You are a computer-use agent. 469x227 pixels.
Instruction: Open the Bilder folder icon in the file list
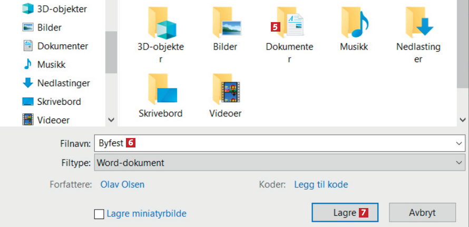coord(225,23)
